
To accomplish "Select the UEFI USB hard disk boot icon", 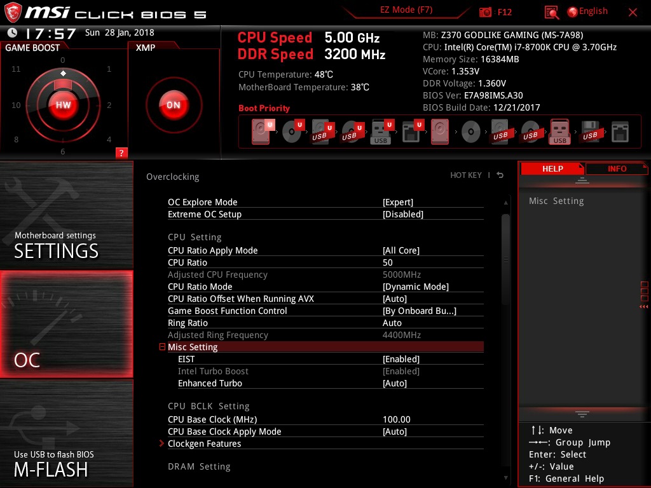I will (x=323, y=132).
